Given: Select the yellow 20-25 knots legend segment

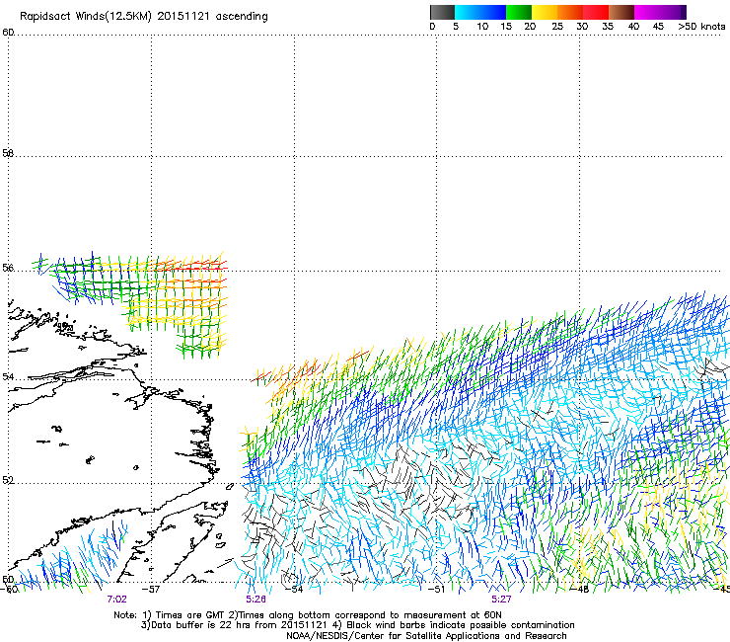Looking at the screenshot, I should pos(545,12).
